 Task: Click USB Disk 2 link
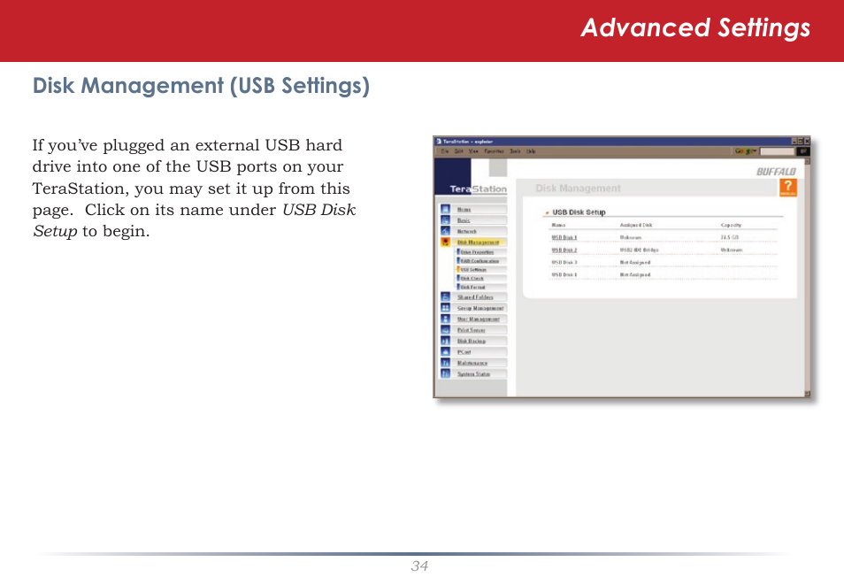(x=564, y=250)
